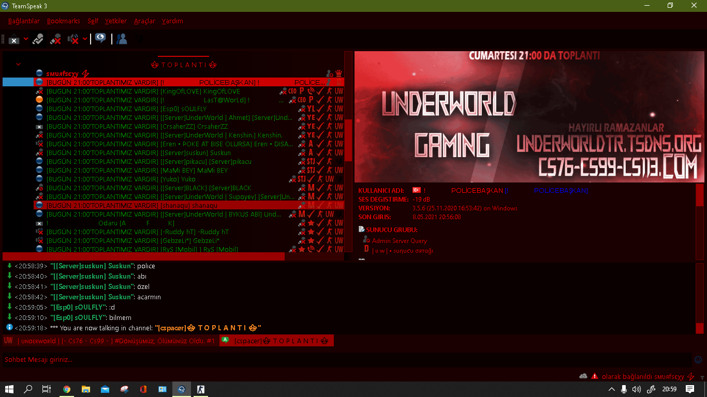Select the Suskun user row

click(x=189, y=152)
